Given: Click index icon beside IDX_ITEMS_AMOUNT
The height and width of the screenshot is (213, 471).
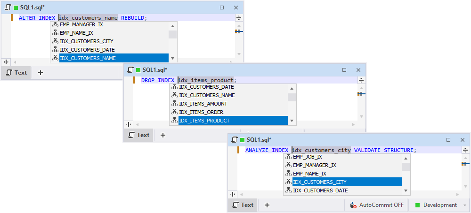Looking at the screenshot, I should [x=175, y=104].
